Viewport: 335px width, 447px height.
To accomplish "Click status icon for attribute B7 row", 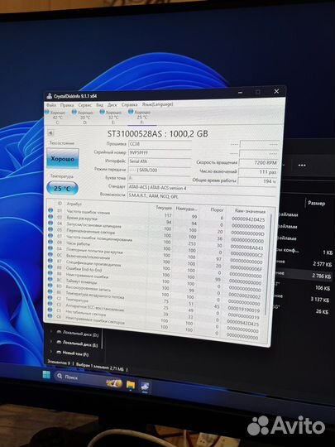I will click(50, 261).
